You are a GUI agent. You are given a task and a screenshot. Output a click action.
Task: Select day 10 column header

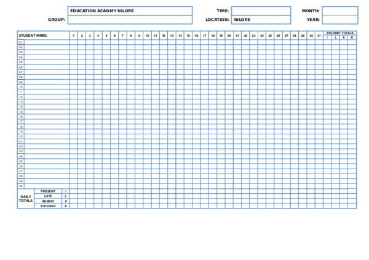point(147,36)
